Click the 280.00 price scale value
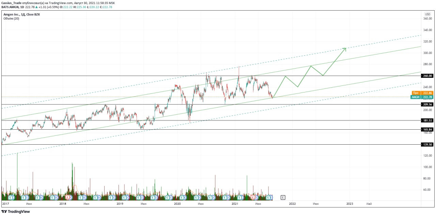 tap(428, 64)
